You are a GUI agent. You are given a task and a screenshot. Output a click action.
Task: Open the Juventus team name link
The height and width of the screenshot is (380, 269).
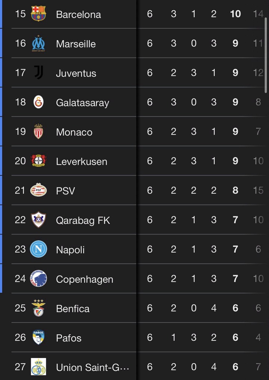click(x=76, y=73)
